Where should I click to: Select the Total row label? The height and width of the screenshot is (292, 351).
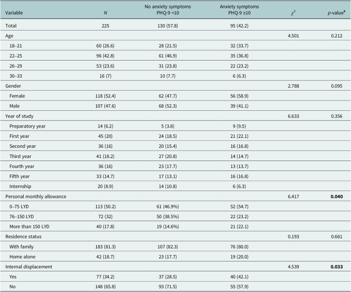pos(11,26)
